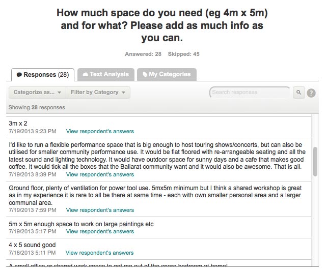Click the search magnifier icon button
This screenshot has width=327, height=275.
click(298, 93)
